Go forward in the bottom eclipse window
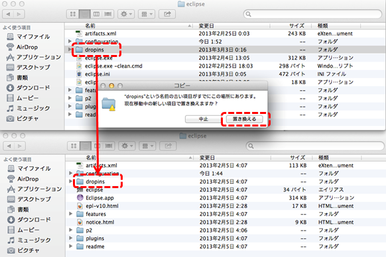This screenshot has height=257, width=386. (20, 146)
